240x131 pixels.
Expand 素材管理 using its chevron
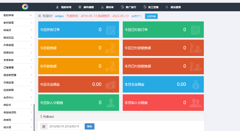[31, 22]
